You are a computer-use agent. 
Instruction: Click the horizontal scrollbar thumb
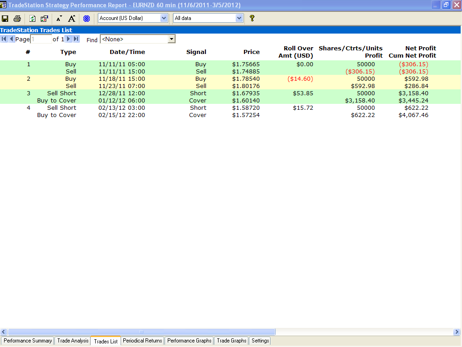[x=141, y=332]
